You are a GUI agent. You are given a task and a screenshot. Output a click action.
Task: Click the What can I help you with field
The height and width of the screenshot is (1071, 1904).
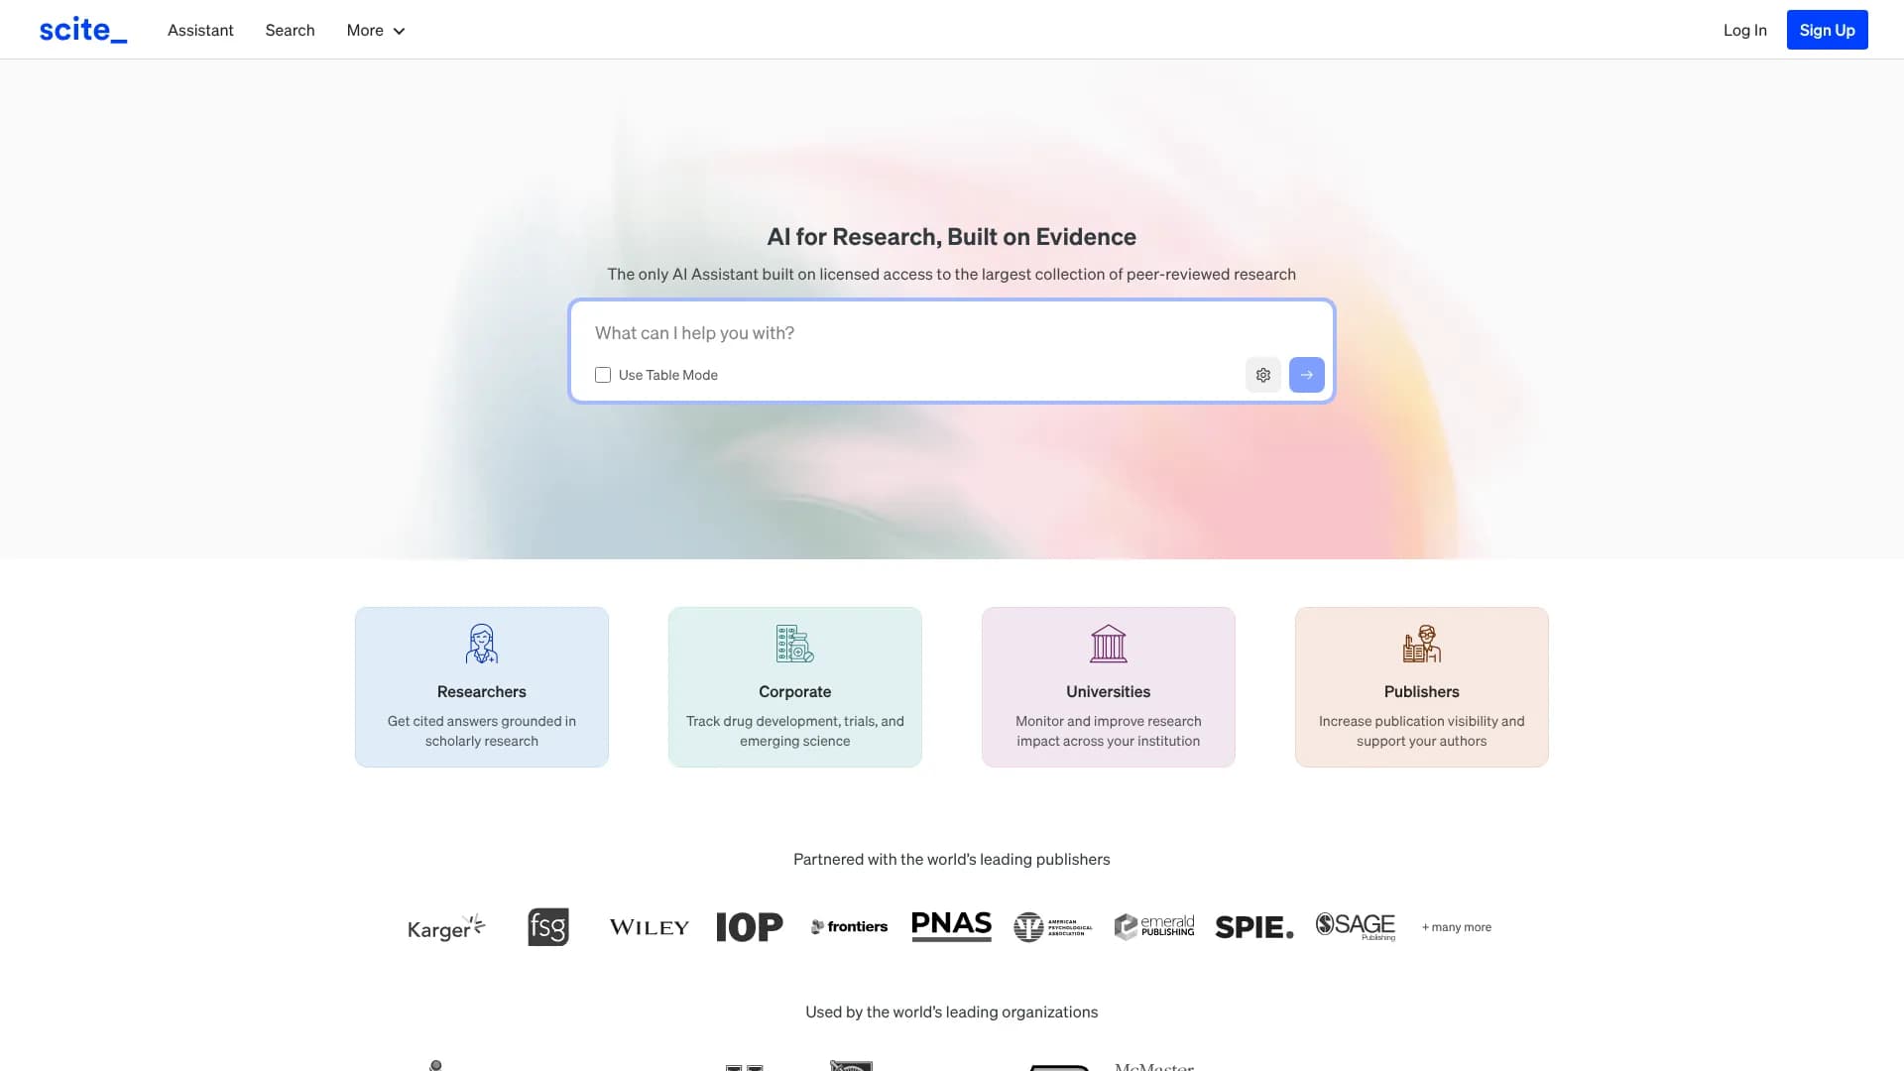892,333
